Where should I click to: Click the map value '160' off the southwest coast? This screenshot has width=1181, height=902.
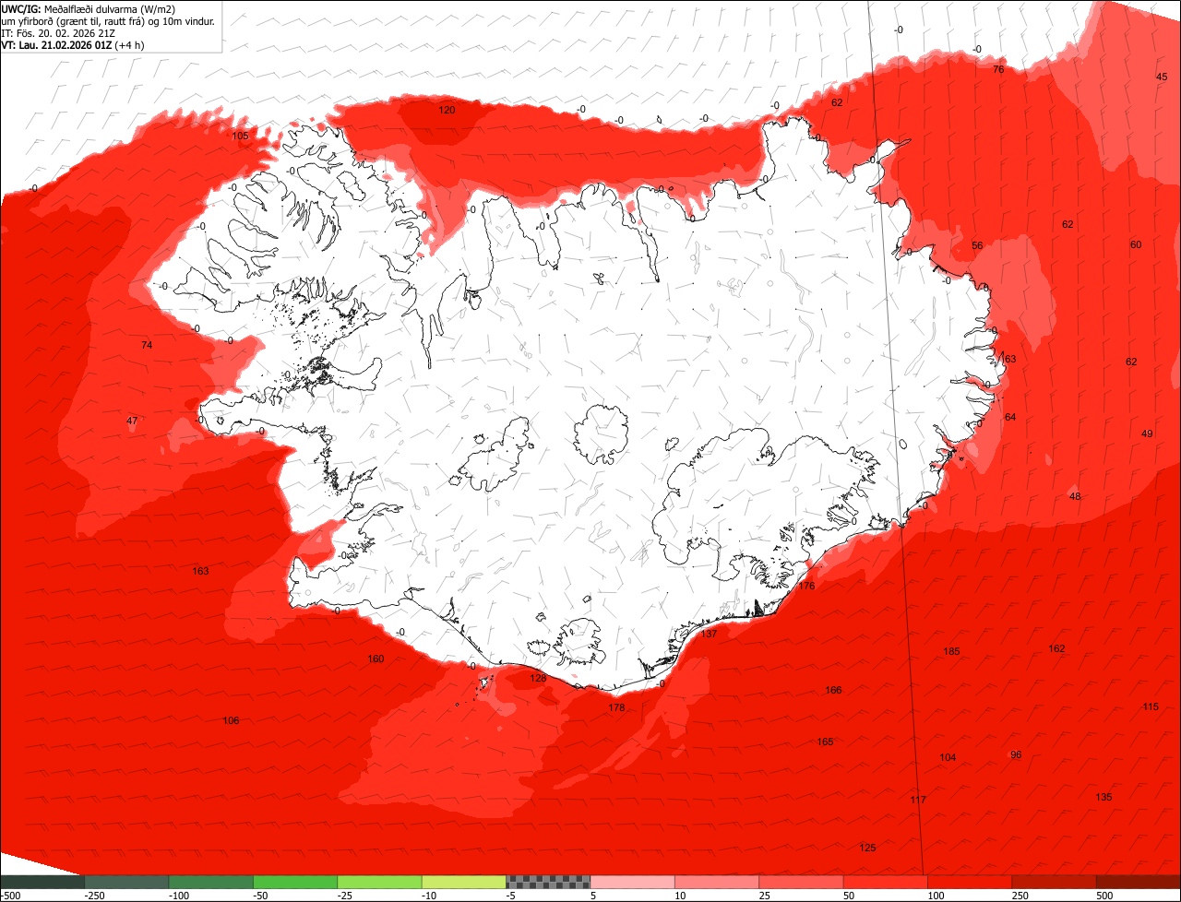(x=376, y=659)
